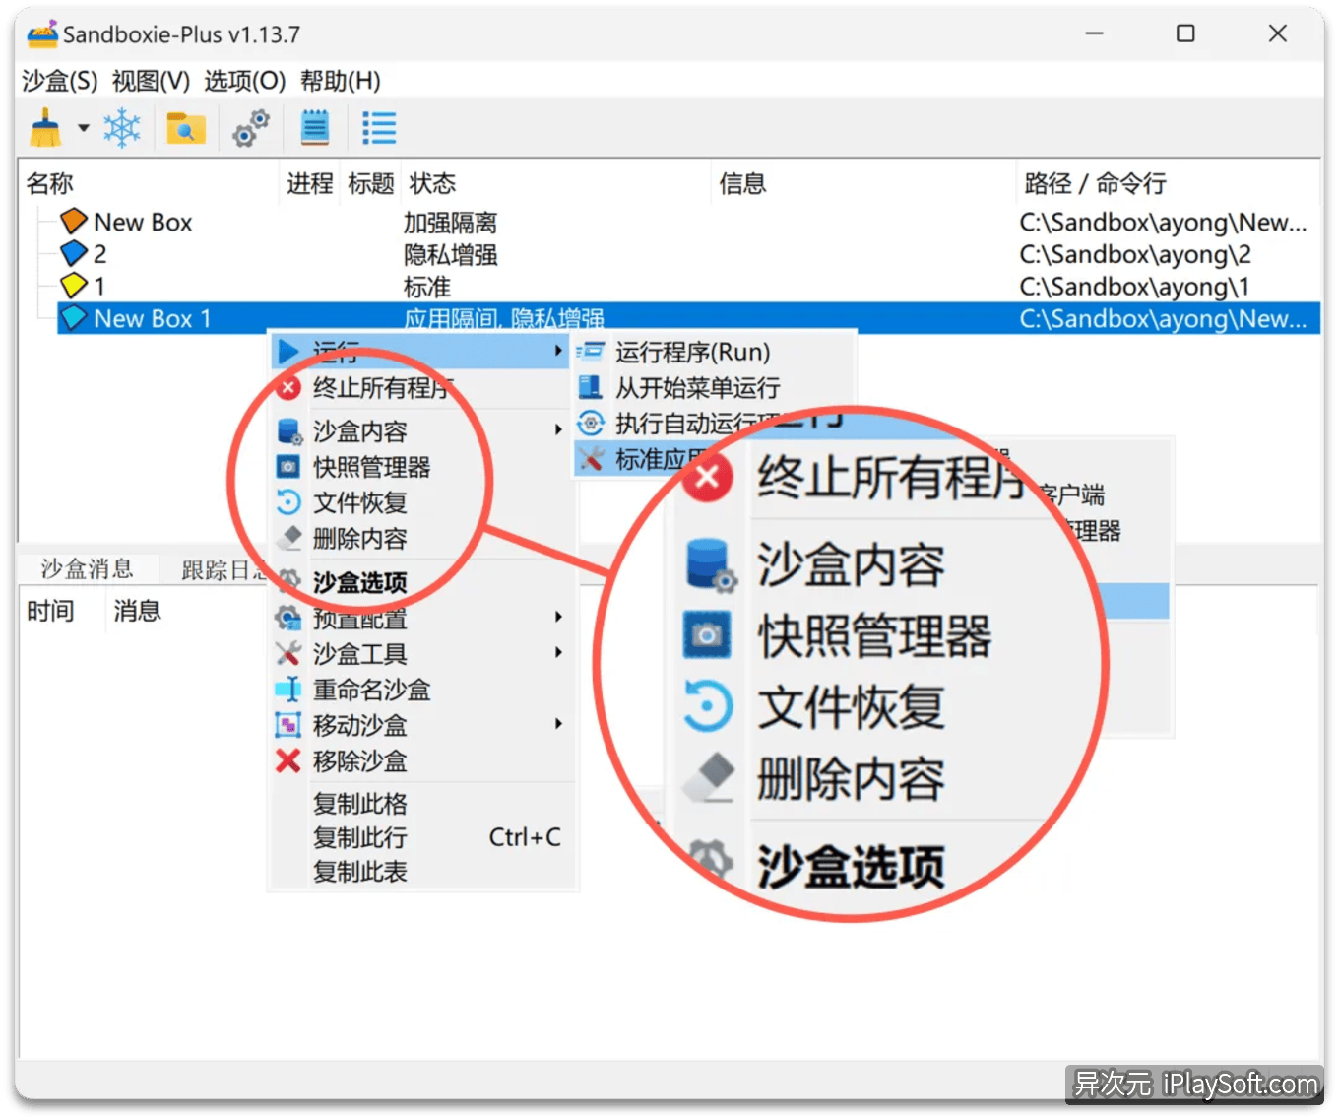1339x1120 pixels.
Task: Click red cross icon for 移除沙盒
Action: coord(288,760)
